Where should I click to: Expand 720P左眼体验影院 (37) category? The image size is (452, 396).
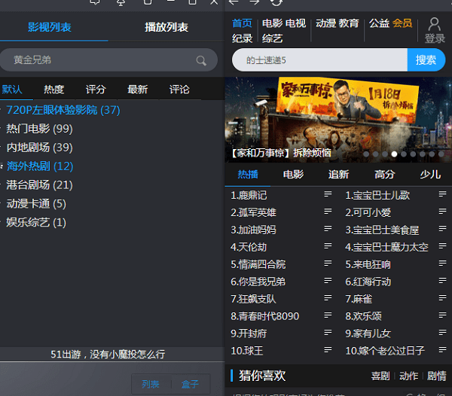pos(63,110)
